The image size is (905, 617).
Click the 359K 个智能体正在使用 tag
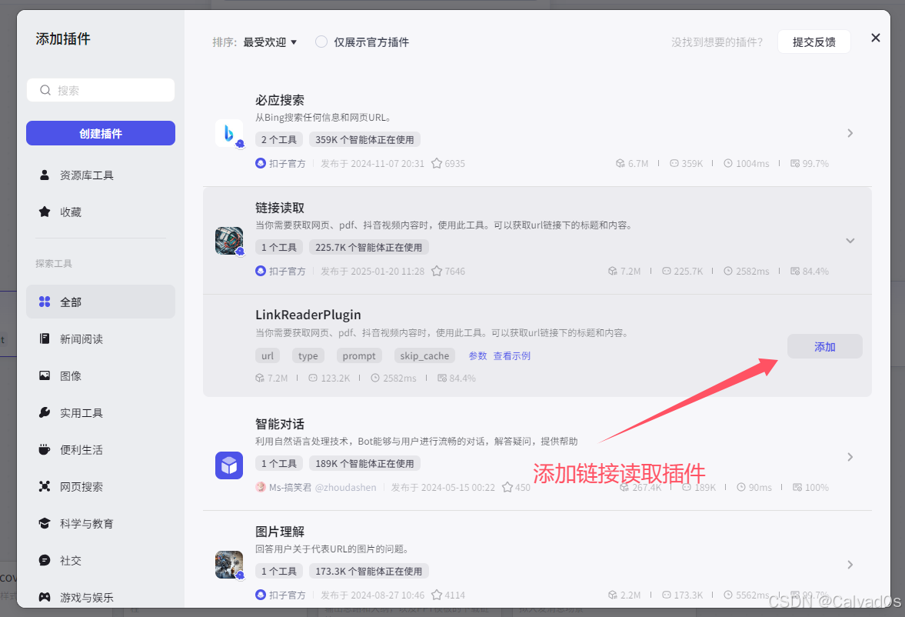click(364, 140)
